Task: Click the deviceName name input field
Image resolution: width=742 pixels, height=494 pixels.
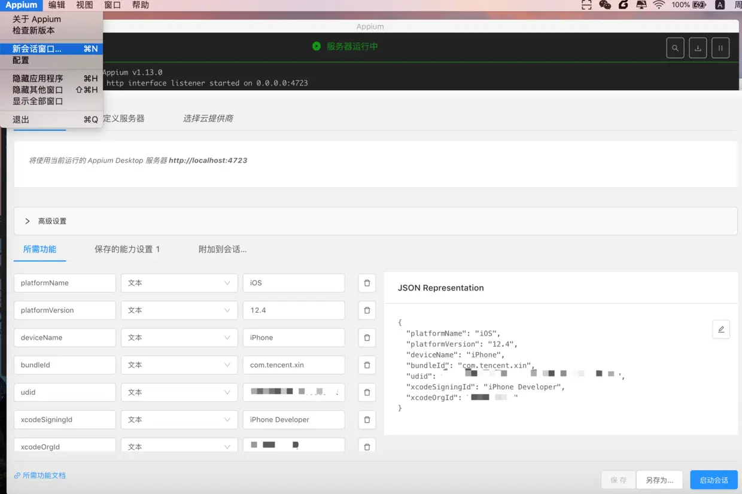Action: click(x=65, y=338)
